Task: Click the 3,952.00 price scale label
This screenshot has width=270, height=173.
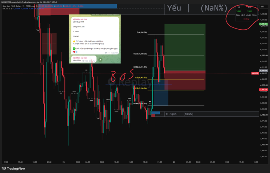Action: [x=264, y=156]
